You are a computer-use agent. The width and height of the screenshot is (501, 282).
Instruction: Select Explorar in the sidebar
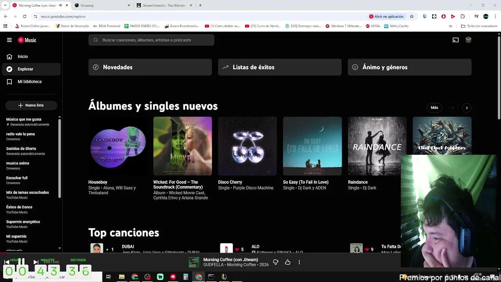(x=31, y=69)
